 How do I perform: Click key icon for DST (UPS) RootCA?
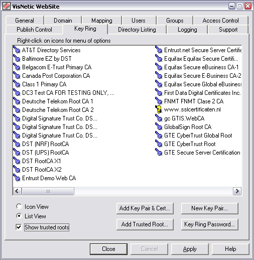tap(17, 152)
